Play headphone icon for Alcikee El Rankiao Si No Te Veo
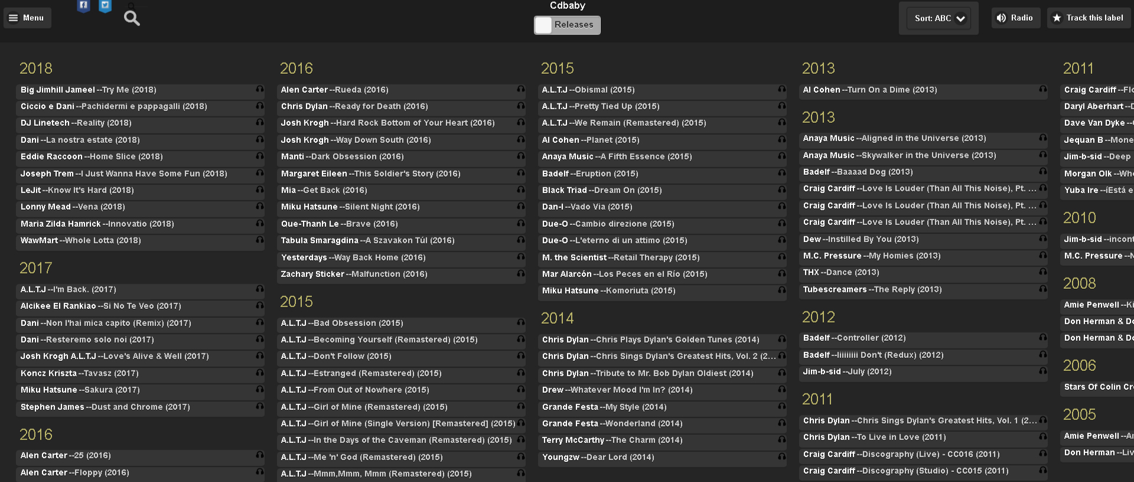This screenshot has width=1134, height=482. 260,305
